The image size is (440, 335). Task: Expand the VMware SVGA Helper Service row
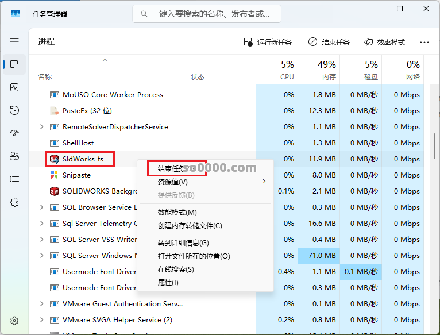[x=41, y=320]
